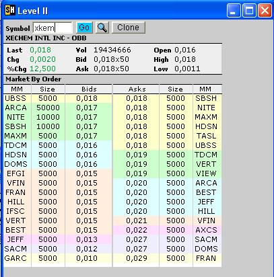Click the %Chg value 12,500
Image resolution: width=274 pixels, height=277 pixels.
point(42,69)
